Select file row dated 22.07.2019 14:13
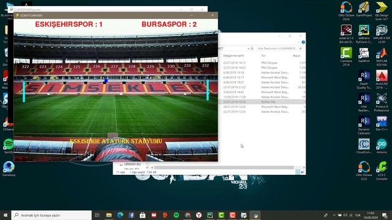The width and height of the screenshot is (392, 220). tap(262, 63)
